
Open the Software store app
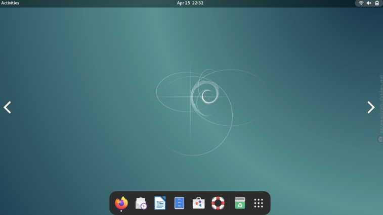point(199,203)
